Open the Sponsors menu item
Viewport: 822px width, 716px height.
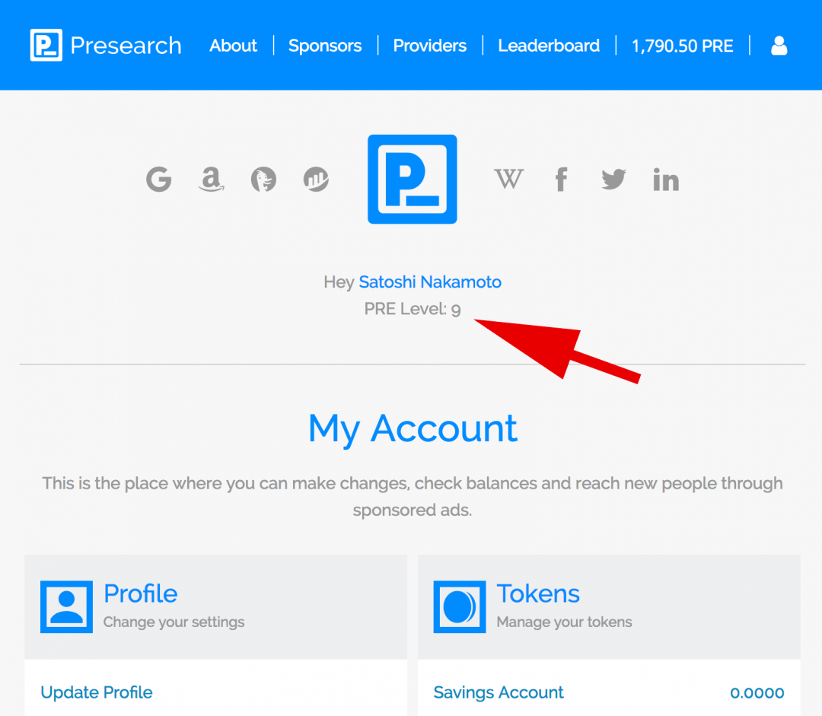point(325,46)
